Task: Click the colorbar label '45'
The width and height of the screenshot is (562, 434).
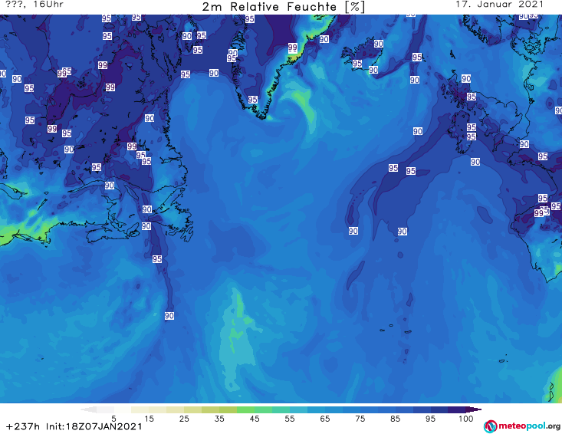Action: [255, 419]
